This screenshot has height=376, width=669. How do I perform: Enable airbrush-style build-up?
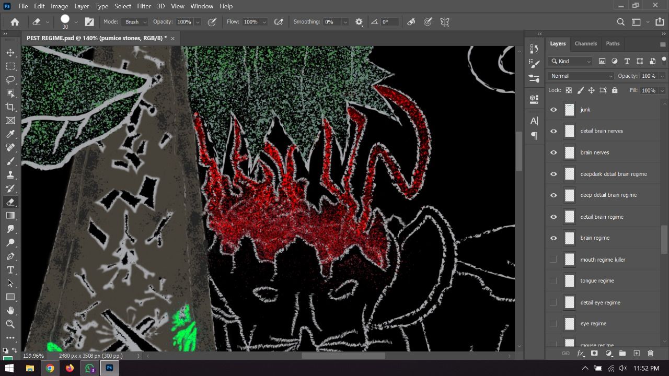pyautogui.click(x=279, y=22)
